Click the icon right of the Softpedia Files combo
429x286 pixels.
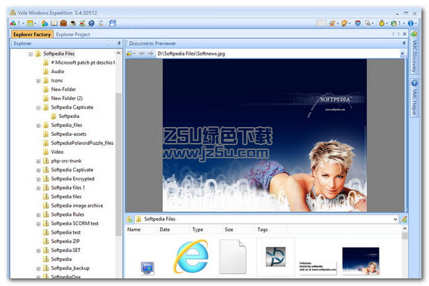404,219
